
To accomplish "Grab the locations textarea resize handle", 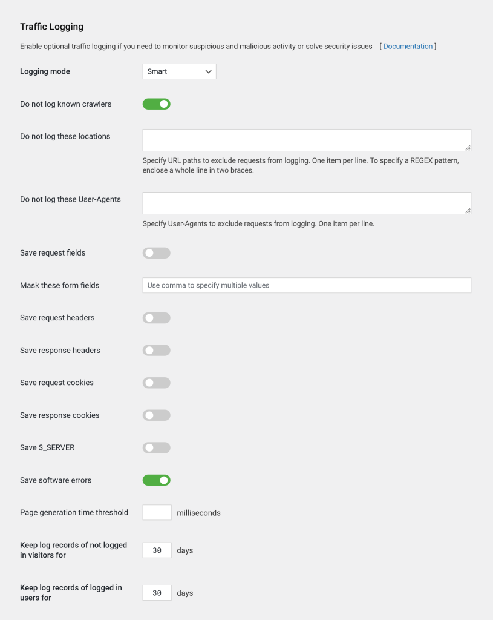I will point(468,147).
